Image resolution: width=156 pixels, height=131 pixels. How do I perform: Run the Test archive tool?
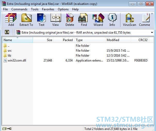(42, 18)
